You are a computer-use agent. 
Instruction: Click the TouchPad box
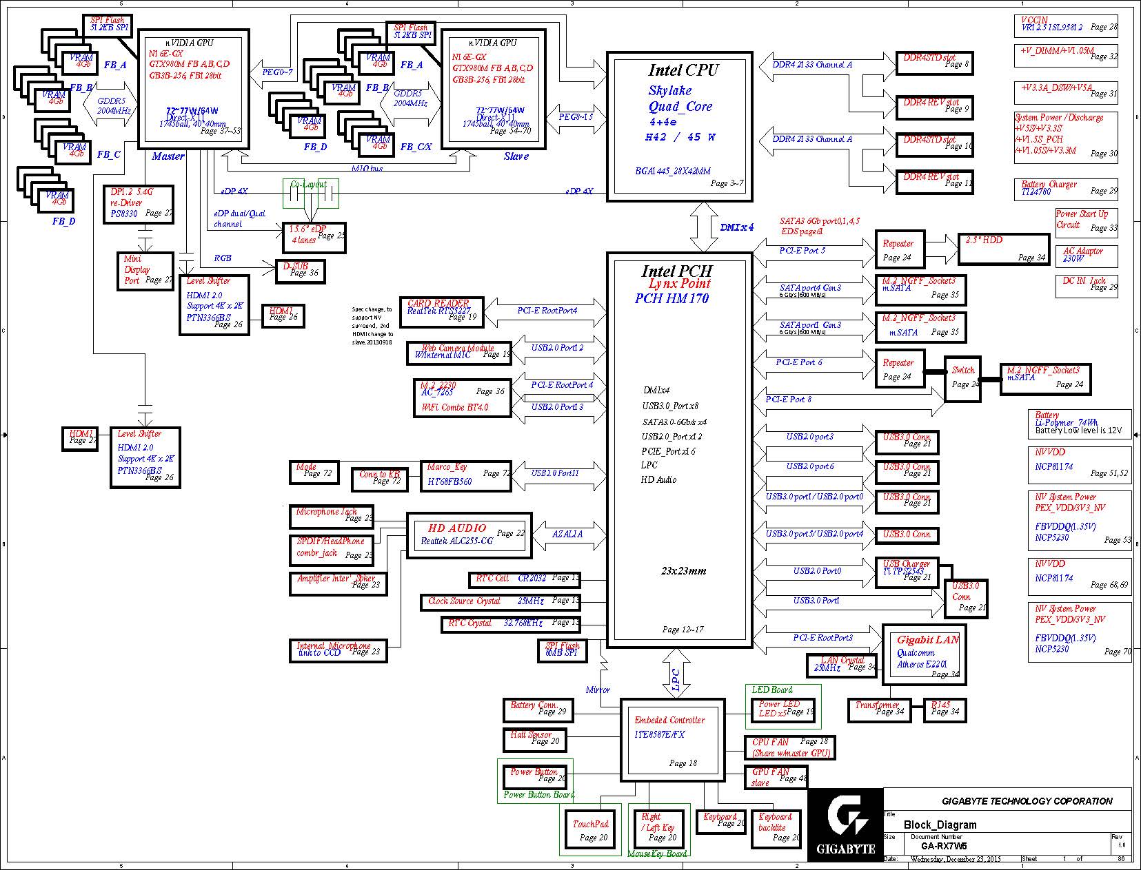coord(590,830)
